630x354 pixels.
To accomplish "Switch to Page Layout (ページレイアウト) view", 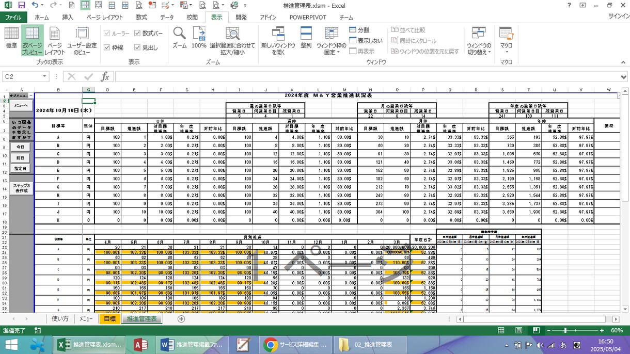I will click(55, 40).
